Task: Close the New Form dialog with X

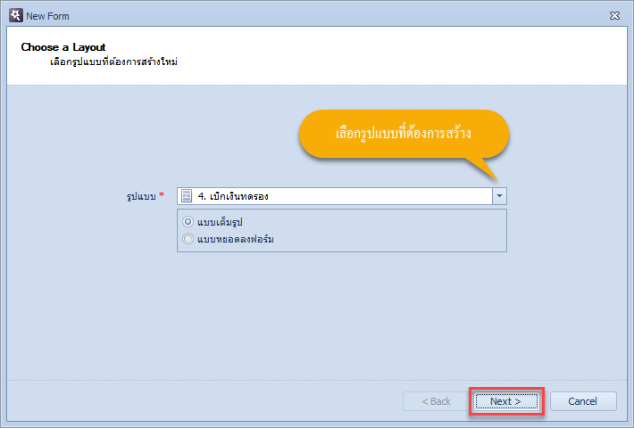Action: pos(614,16)
